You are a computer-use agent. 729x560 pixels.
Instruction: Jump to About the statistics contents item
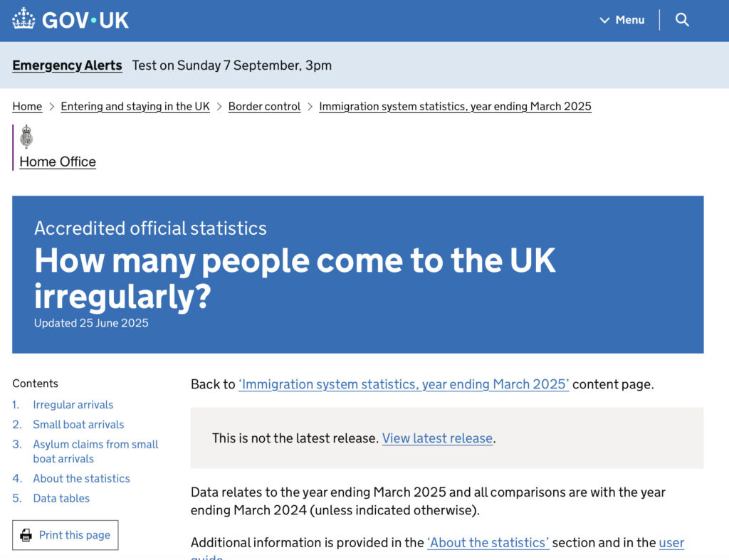tap(81, 479)
